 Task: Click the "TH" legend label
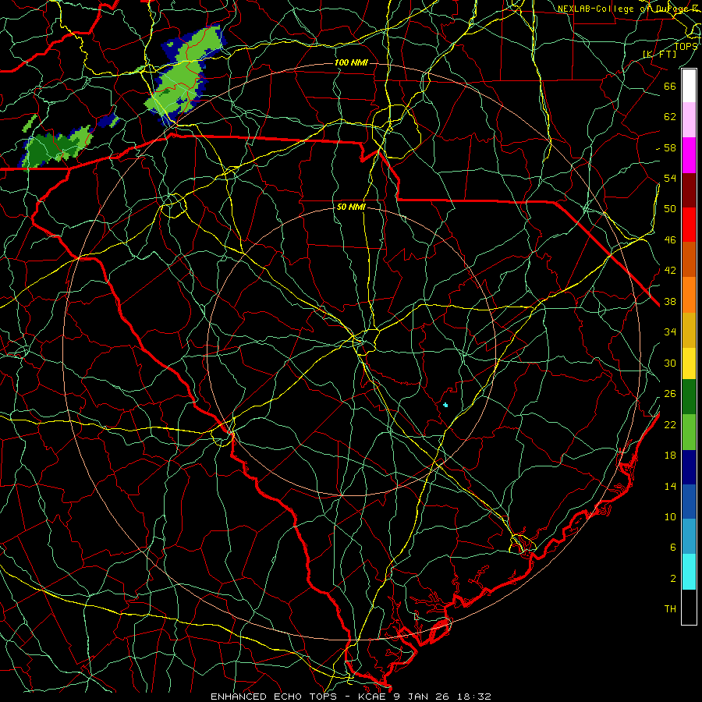tap(670, 609)
